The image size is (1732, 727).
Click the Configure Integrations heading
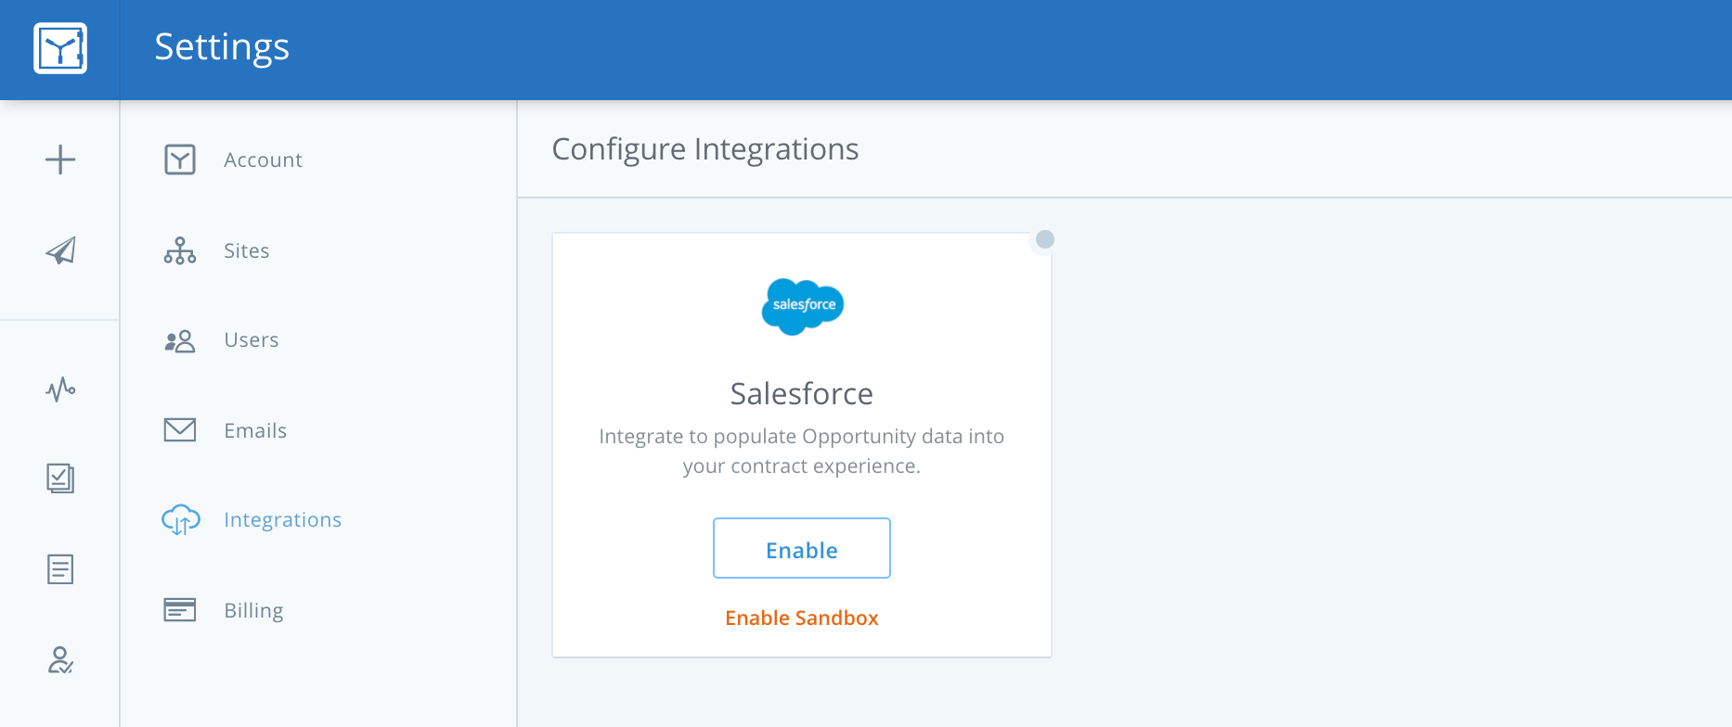[x=705, y=149]
